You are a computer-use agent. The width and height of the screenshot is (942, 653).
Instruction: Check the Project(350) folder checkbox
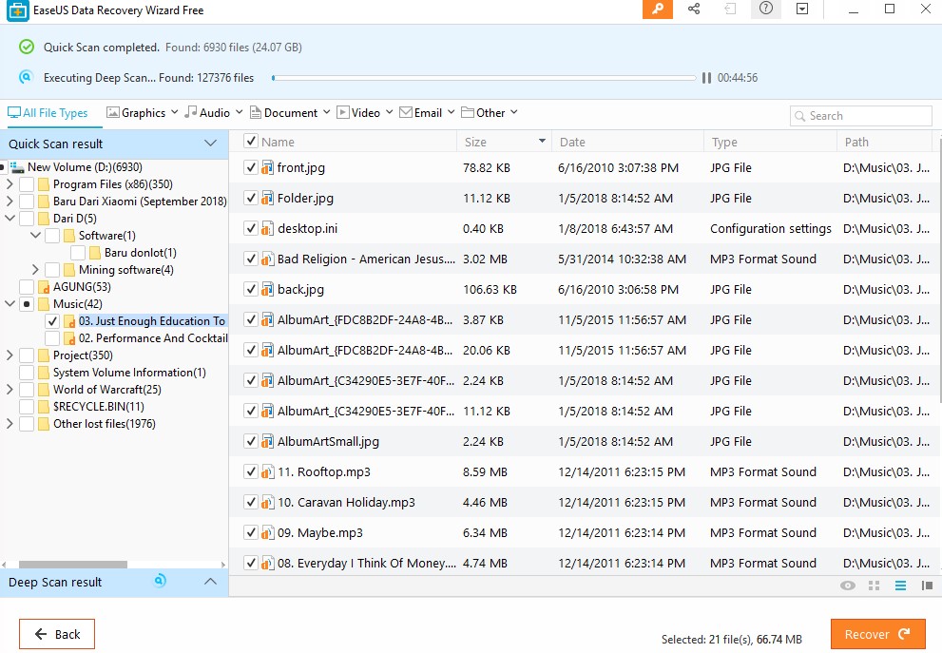coord(27,355)
